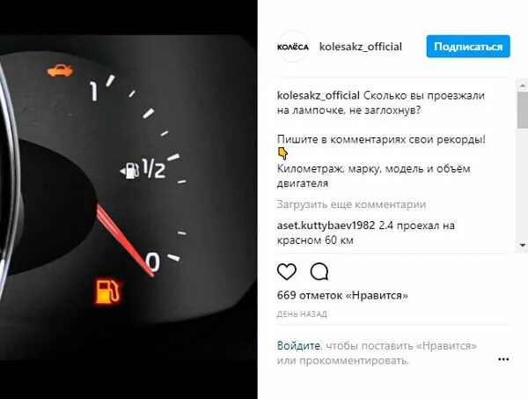528x399 pixels.
Task: Click kolesakz_official username in caption
Action: [319, 95]
